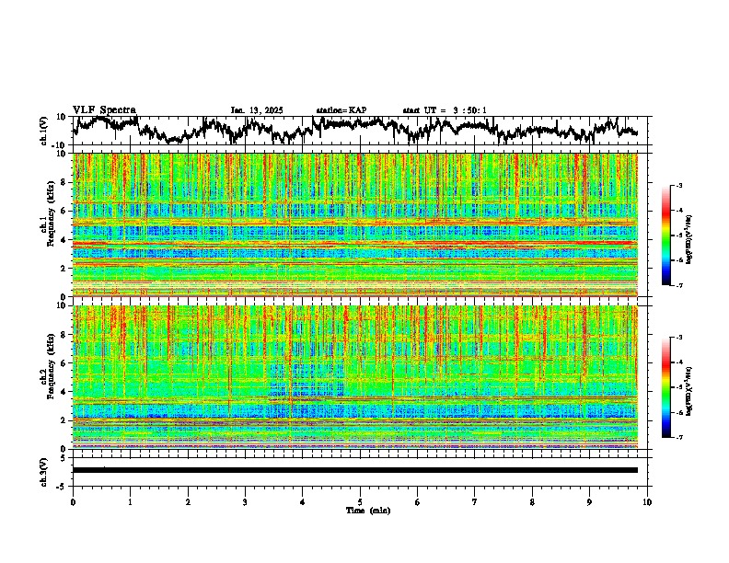
Task: Click the 'VLF Spectra' plot title
Action: point(104,109)
